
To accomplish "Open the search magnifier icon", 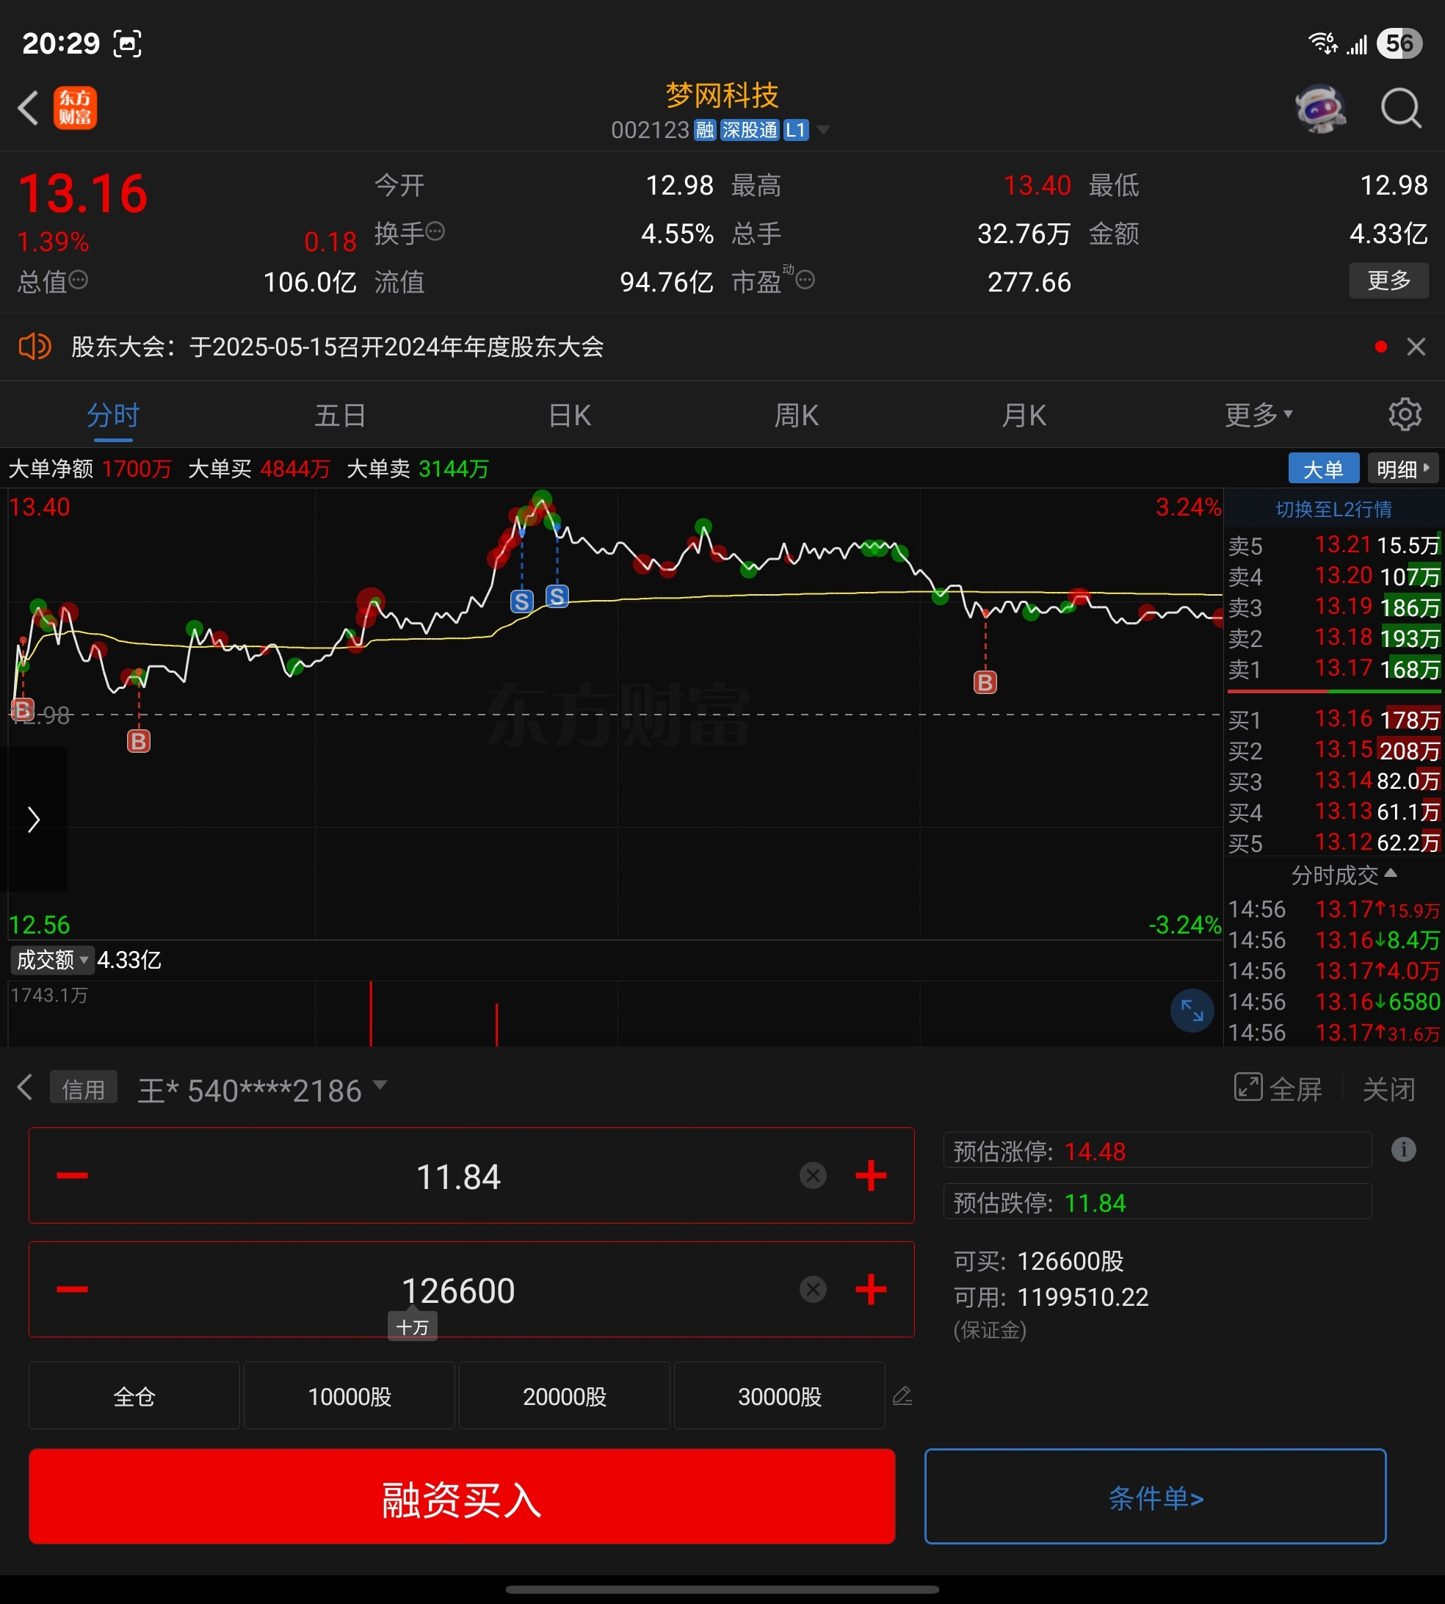I will click(1402, 108).
